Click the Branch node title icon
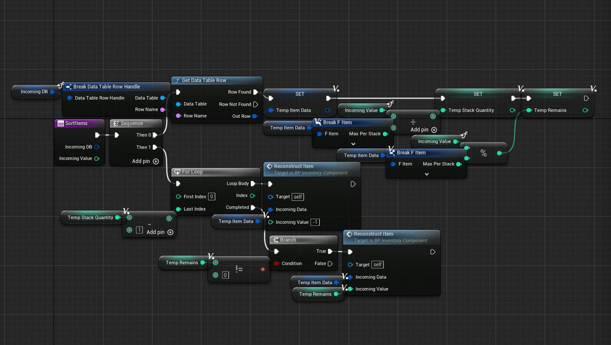Viewport: 611px width, 345px height. click(275, 240)
